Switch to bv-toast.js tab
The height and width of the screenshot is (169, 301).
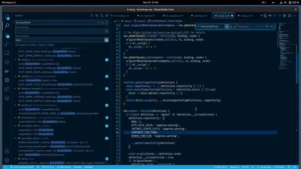tap(146, 15)
